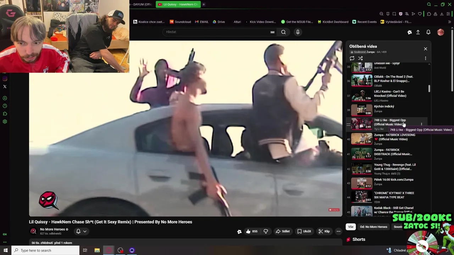The height and width of the screenshot is (255, 454).
Task: Add page to bookmarks with heart icon
Action: pos(420,14)
